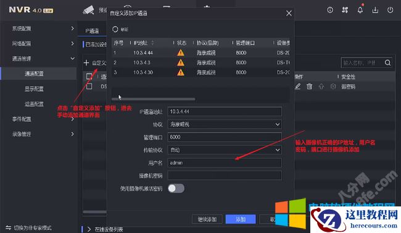Screen dimensions: 401x233
Task: Click the 弱密码 security label
Action: [348, 87]
